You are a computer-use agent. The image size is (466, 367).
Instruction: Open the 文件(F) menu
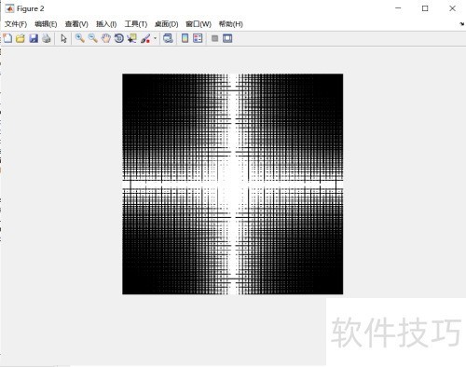16,24
